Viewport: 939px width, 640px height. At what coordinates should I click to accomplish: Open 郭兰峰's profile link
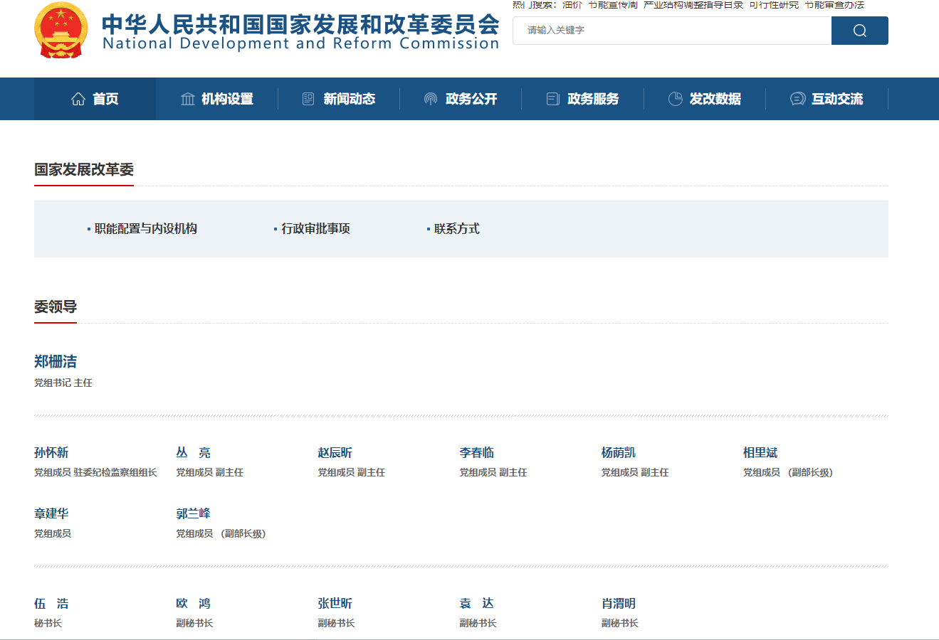point(193,513)
